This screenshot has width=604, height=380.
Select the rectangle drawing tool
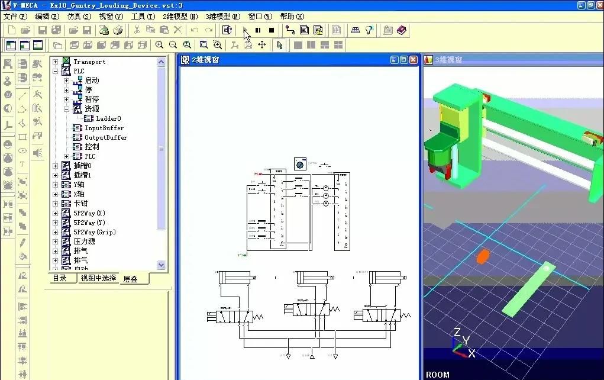click(x=22, y=137)
